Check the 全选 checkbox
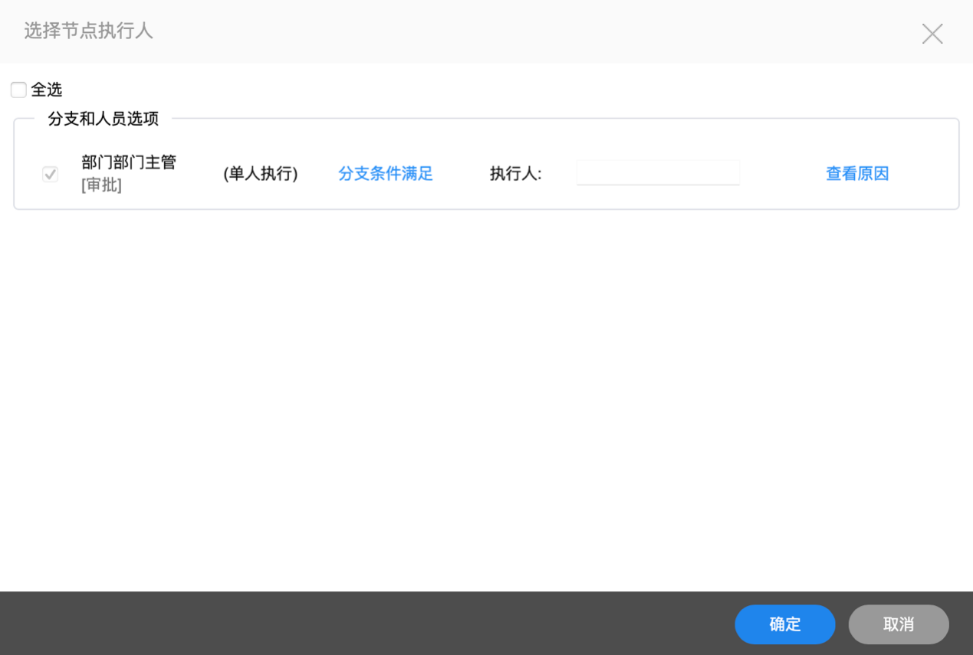The width and height of the screenshot is (973, 655). (x=18, y=90)
